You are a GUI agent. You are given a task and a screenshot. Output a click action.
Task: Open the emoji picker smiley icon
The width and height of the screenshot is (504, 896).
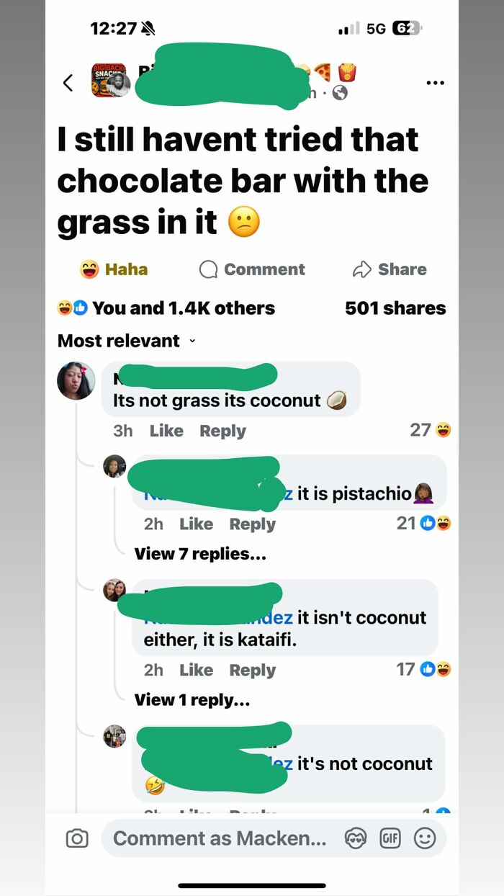pyautogui.click(x=426, y=838)
